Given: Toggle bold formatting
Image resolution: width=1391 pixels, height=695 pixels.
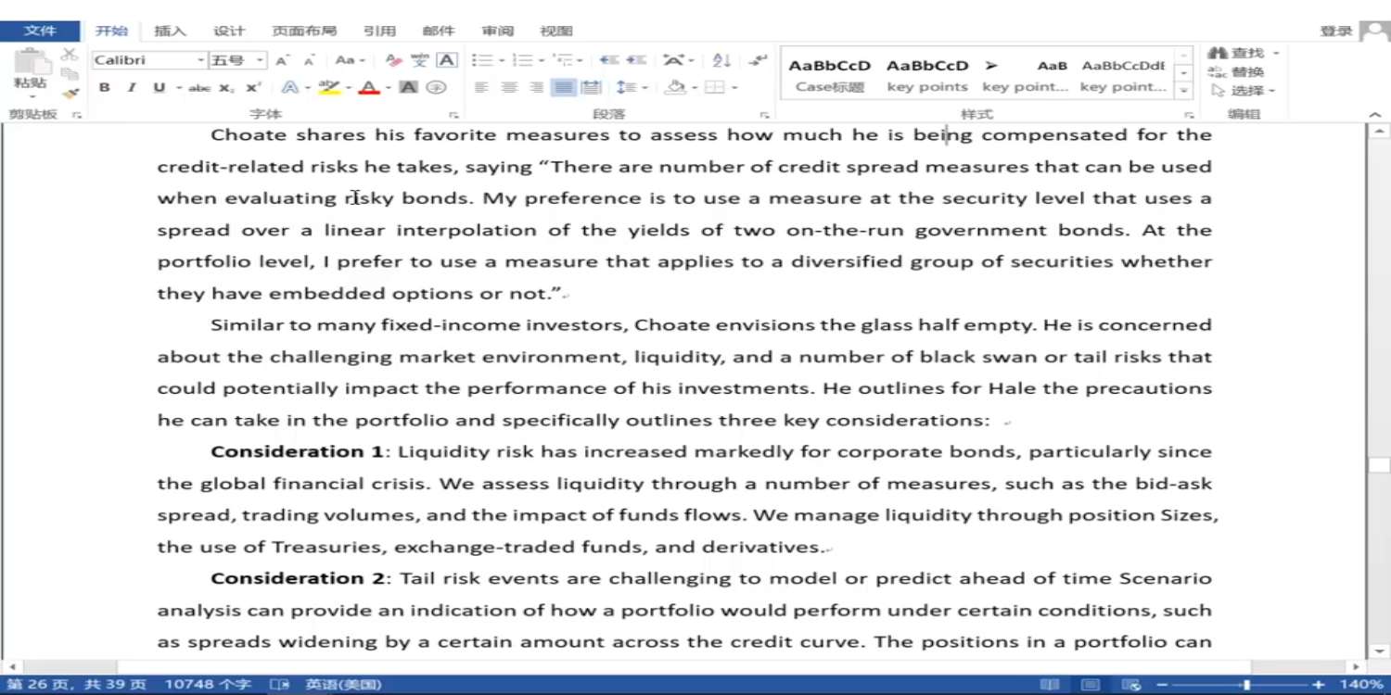Looking at the screenshot, I should (105, 87).
